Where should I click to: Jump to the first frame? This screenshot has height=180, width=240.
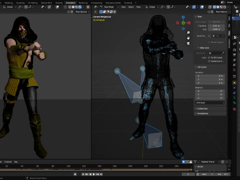[x=83, y=174]
